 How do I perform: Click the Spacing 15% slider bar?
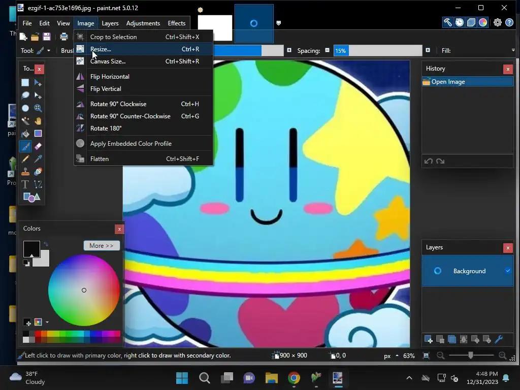[x=378, y=50]
